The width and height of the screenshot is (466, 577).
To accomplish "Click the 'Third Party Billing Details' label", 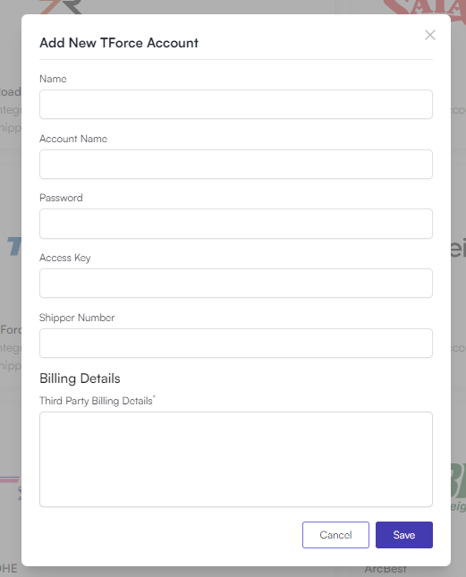I will pyautogui.click(x=97, y=401).
